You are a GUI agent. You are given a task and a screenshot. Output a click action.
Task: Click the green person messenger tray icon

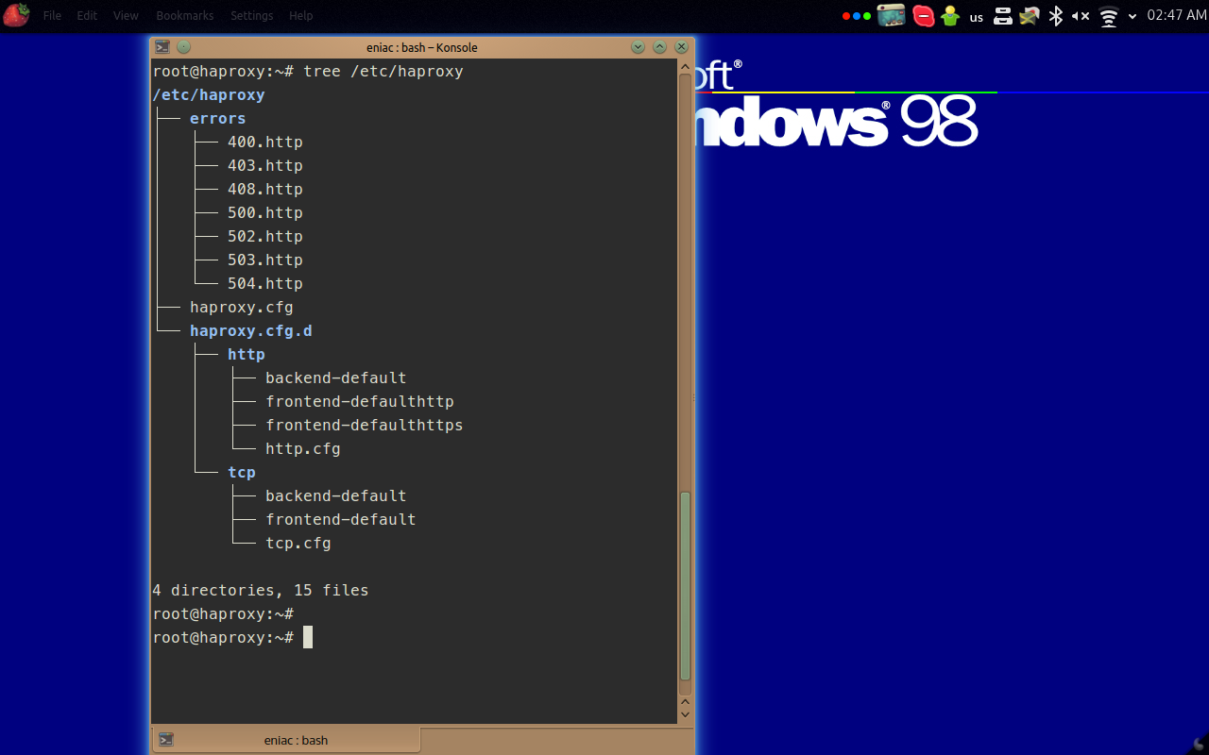pyautogui.click(x=950, y=16)
